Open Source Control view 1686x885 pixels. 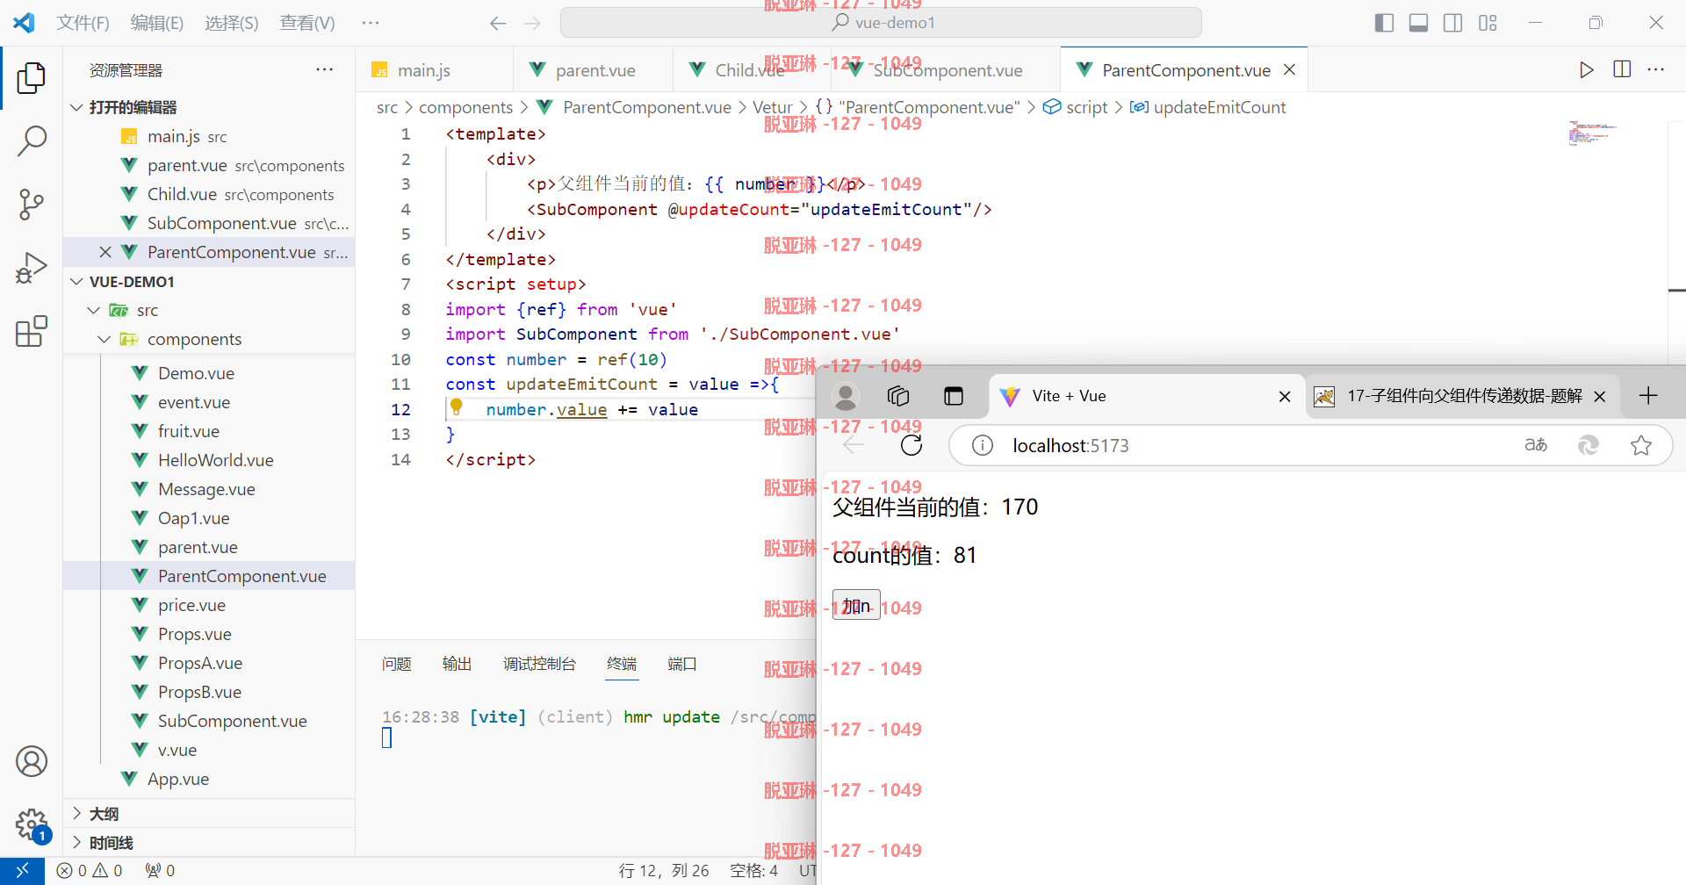click(x=32, y=205)
